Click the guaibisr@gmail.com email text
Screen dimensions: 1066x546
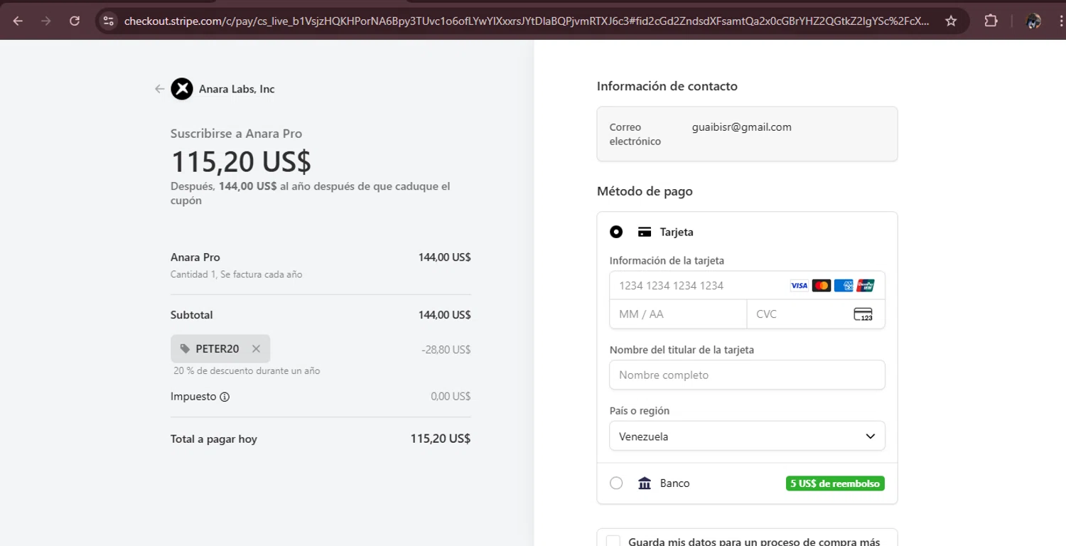coord(742,127)
